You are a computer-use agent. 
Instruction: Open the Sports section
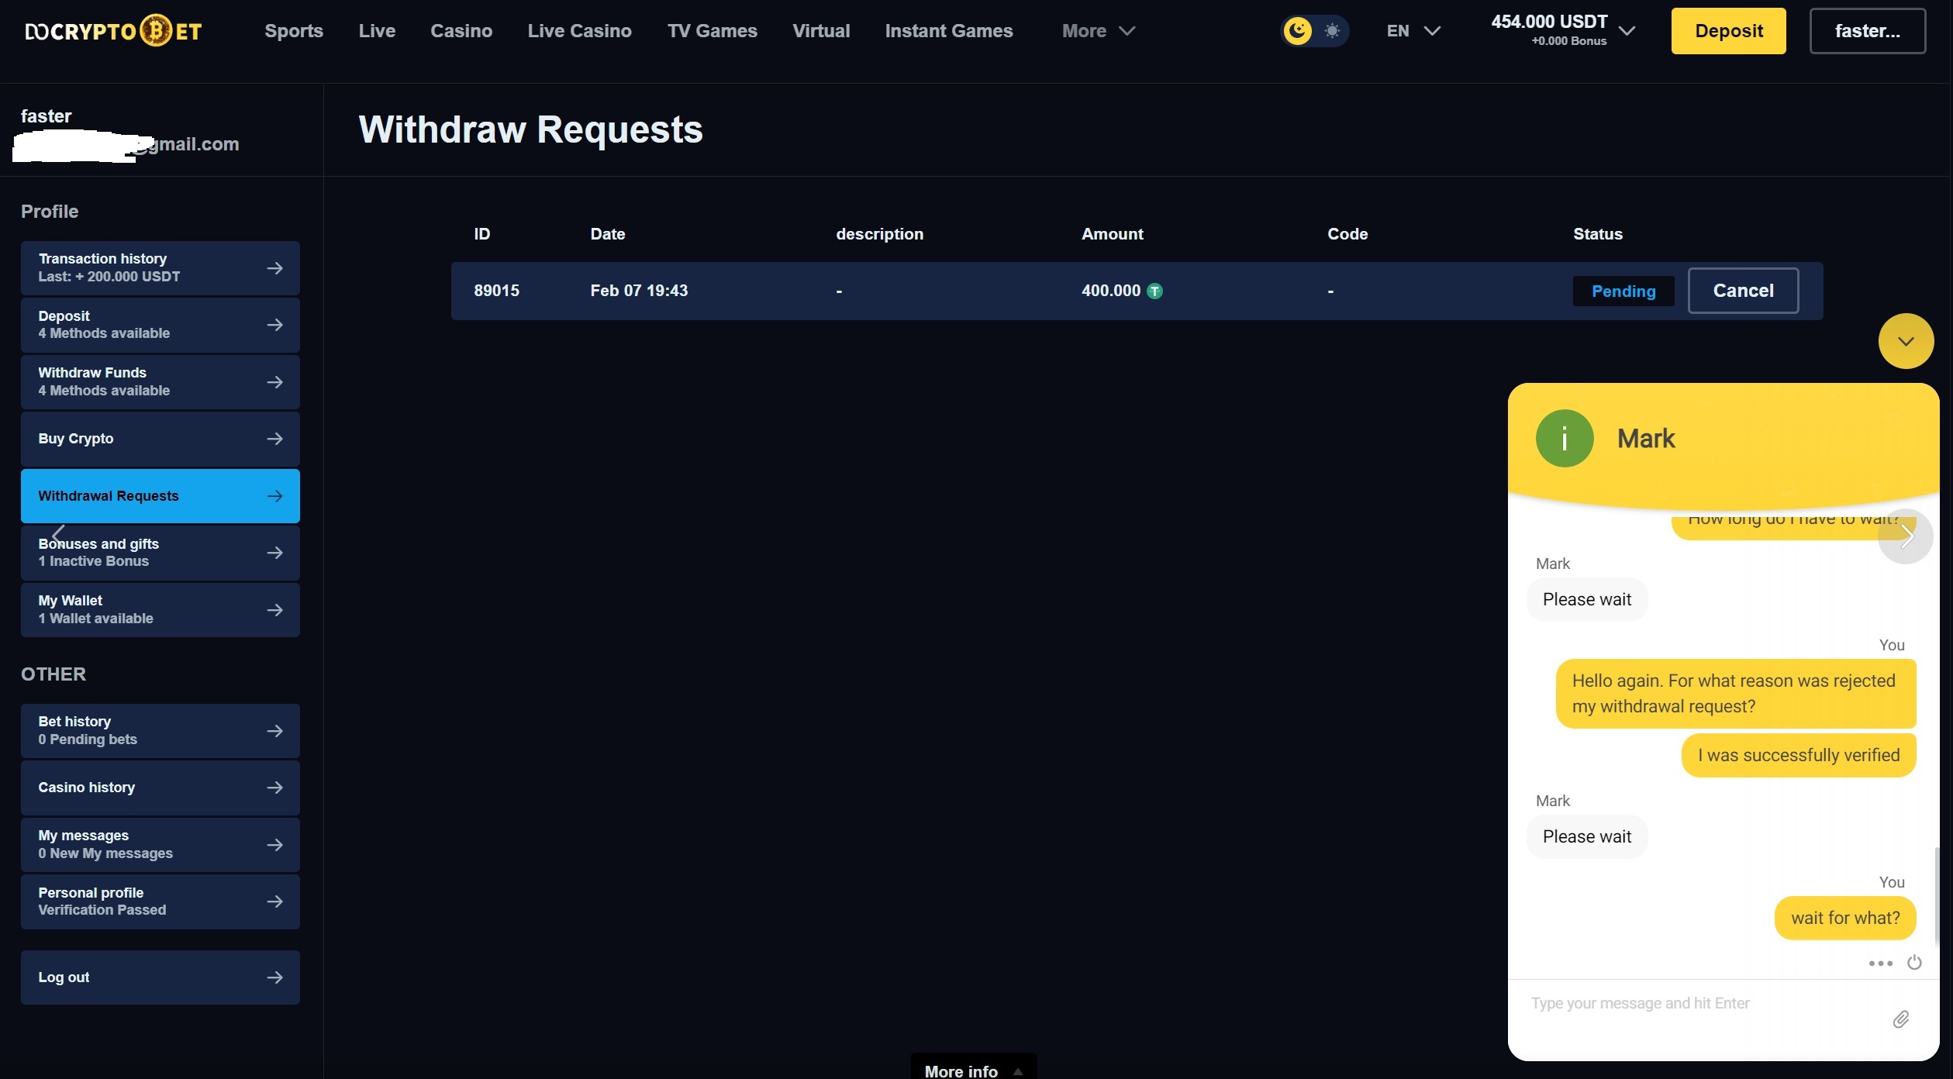[x=293, y=31]
